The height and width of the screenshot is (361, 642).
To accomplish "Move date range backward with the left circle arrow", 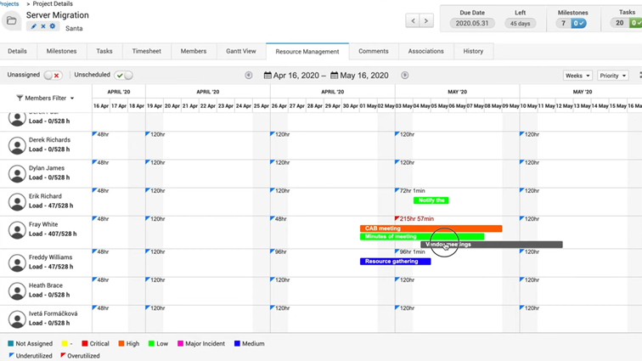I will 249,76.
